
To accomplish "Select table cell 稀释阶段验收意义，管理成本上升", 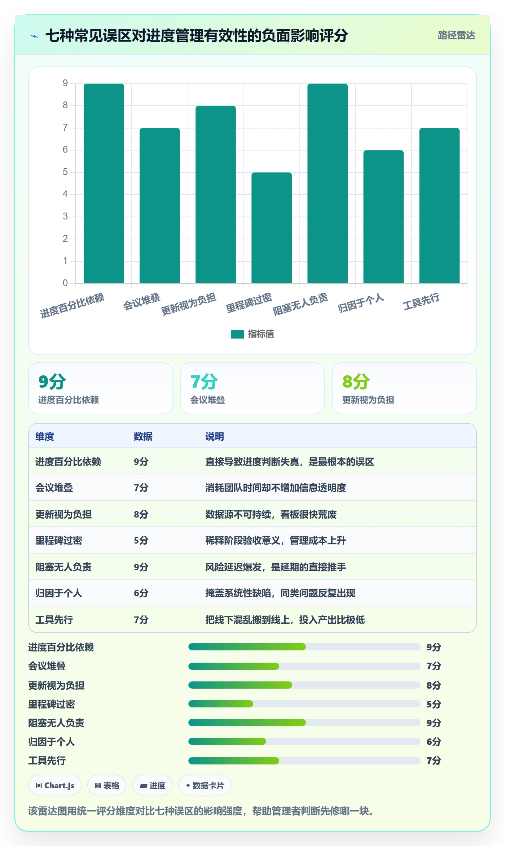I will (x=276, y=540).
